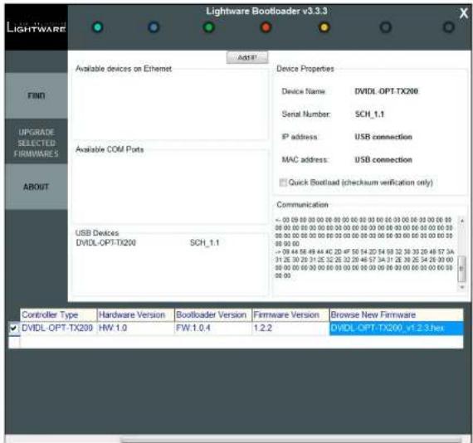Viewport: 473px width, 443px height.
Task: Select DVIDL-OPT-TX200 in USB Devices list
Action: click(x=106, y=243)
